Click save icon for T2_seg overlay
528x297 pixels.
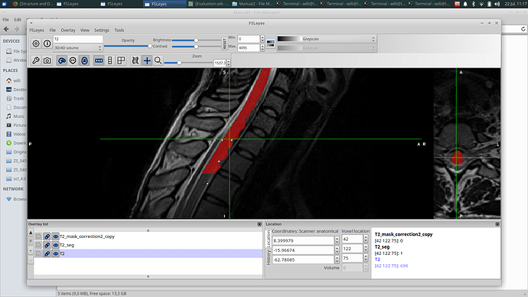pos(38,245)
